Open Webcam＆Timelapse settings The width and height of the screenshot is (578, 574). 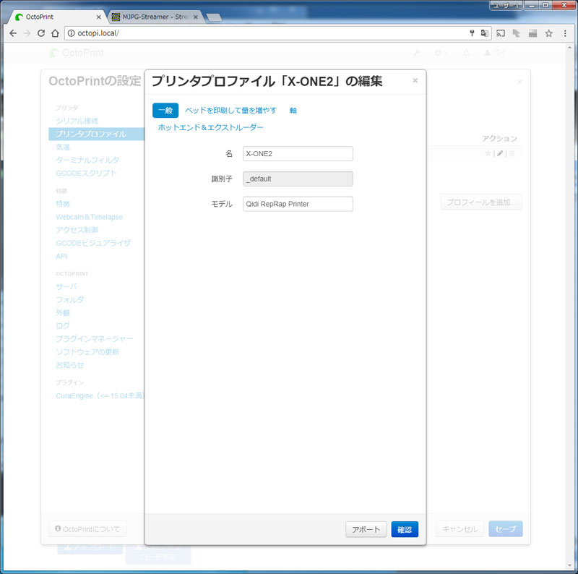(89, 217)
